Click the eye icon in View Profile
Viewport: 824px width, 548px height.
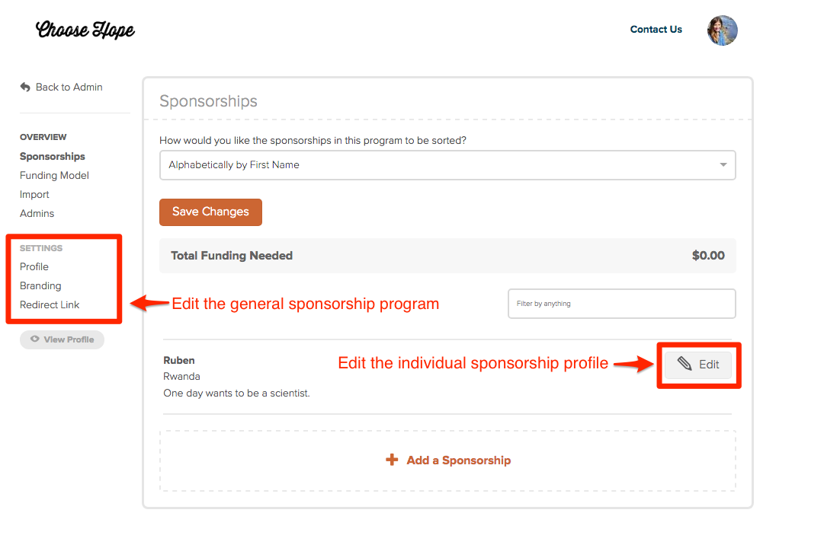tap(35, 339)
